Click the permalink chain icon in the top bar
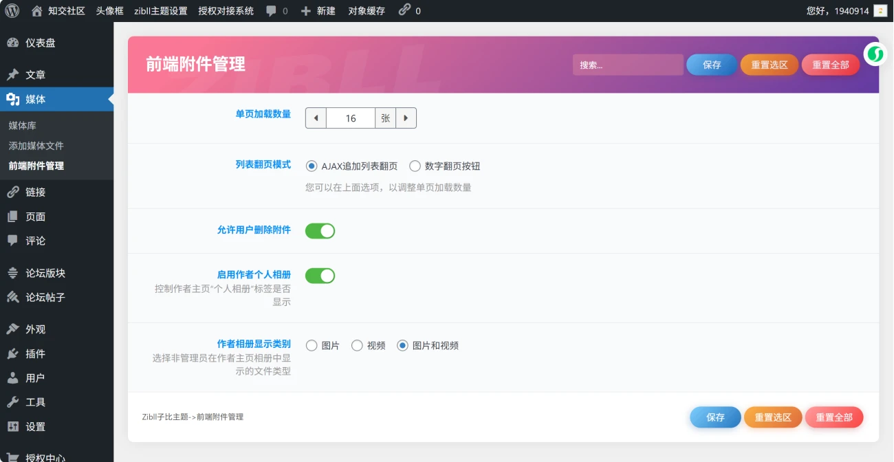 (x=405, y=10)
